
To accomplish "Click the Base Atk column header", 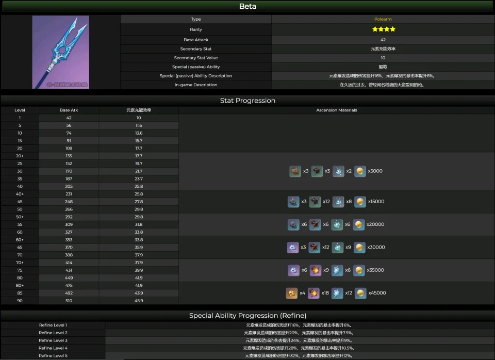I will click(69, 110).
